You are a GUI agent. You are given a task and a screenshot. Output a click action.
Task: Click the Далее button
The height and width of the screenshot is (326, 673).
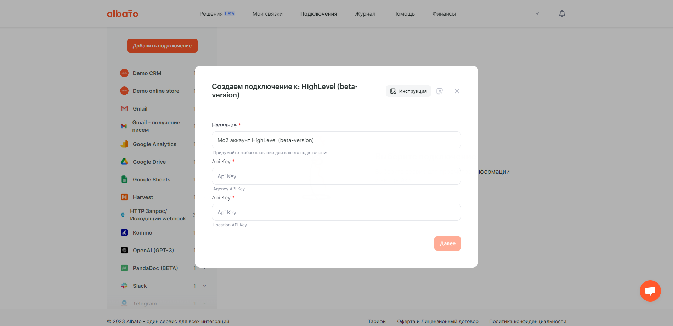click(x=448, y=243)
